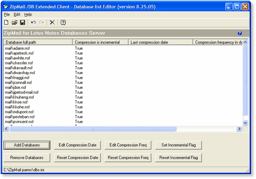Close the ZipMail window
The width and height of the screenshot is (256, 179).
coord(245,7)
